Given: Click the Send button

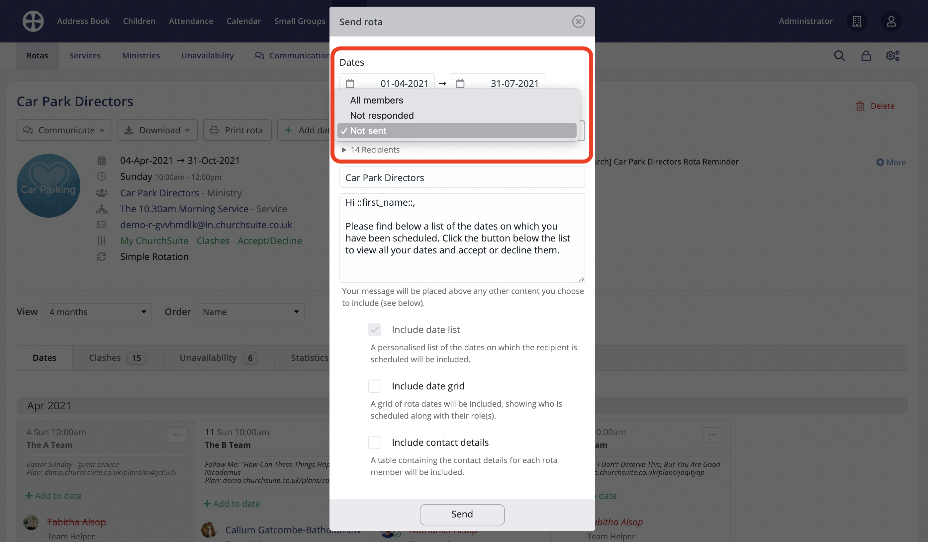Looking at the screenshot, I should tap(462, 514).
